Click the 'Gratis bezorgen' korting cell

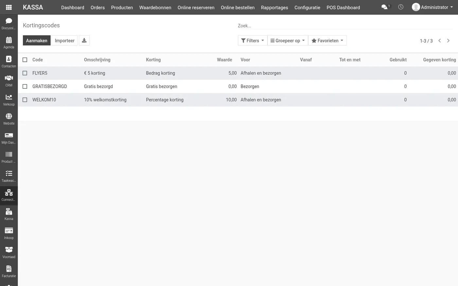pyautogui.click(x=162, y=86)
